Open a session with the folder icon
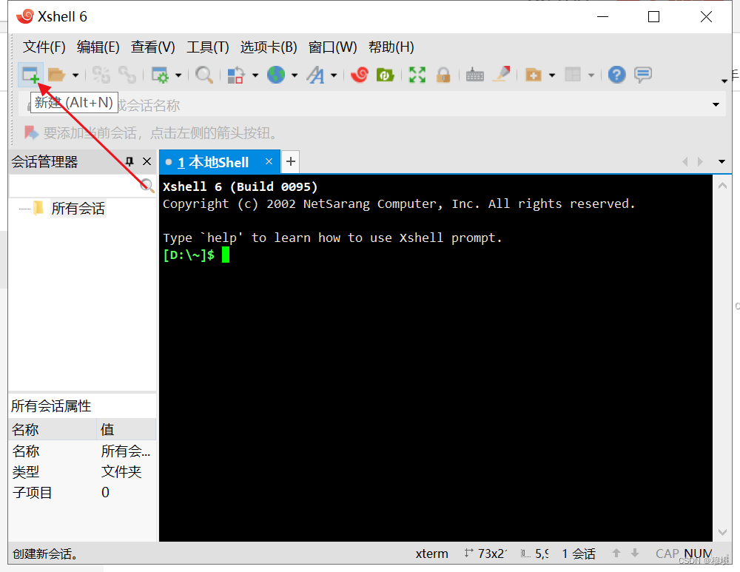Image resolution: width=740 pixels, height=572 pixels. click(56, 75)
